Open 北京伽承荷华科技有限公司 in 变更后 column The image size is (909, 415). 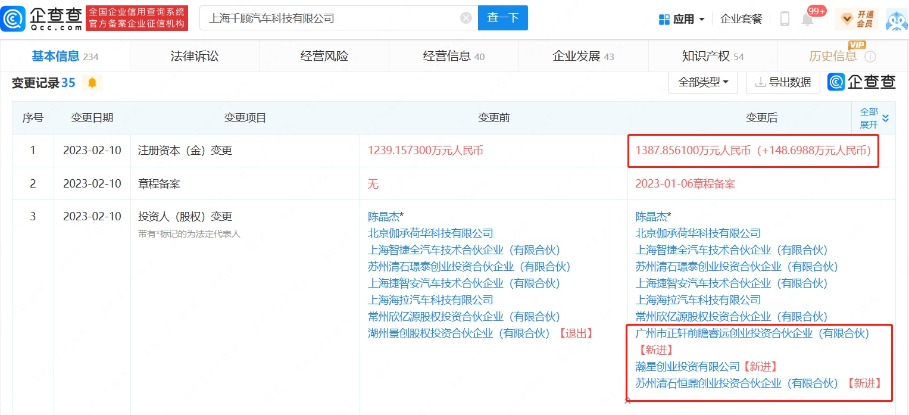698,233
